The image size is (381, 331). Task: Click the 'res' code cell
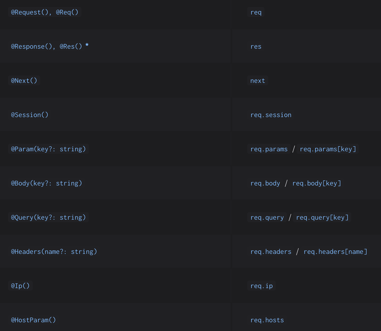coord(256,46)
